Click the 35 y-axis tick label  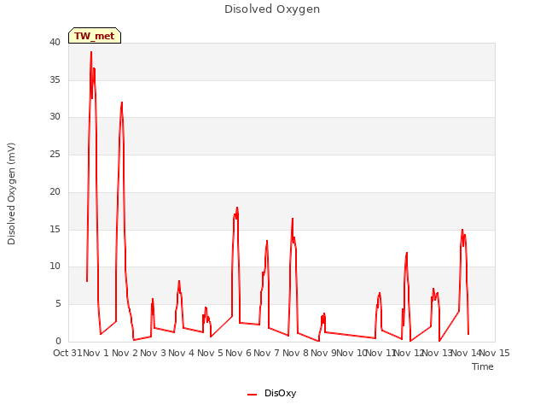55,79
